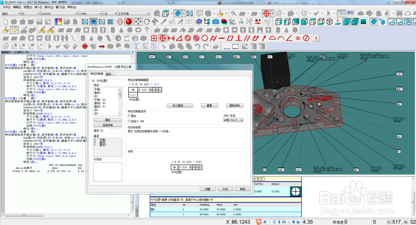Screen dimensions: 416x225
Task: Click the red four-square location dimension icon
Action: click(x=154, y=38)
